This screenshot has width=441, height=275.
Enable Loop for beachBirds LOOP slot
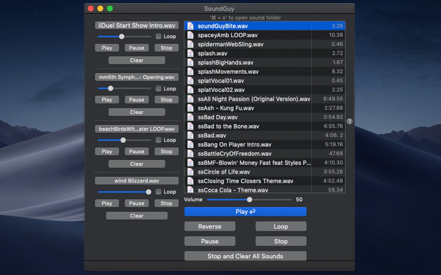click(x=158, y=140)
